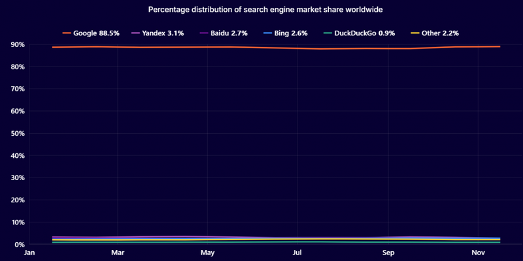Select the Nov label on x-axis
Screen dimensions: 523x261
pyautogui.click(x=478, y=253)
